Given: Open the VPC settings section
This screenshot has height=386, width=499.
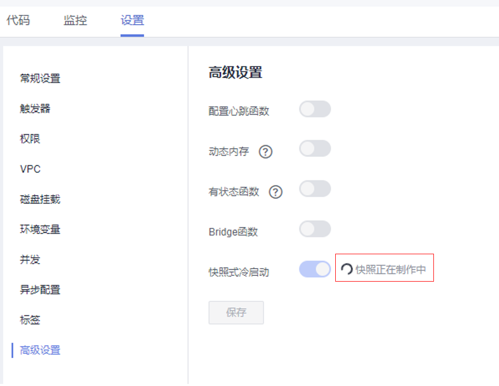Looking at the screenshot, I should click(x=30, y=169).
